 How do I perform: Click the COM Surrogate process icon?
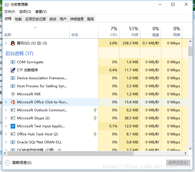(13, 62)
